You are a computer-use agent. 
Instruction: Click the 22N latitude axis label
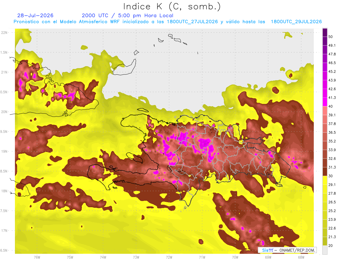[5, 32]
